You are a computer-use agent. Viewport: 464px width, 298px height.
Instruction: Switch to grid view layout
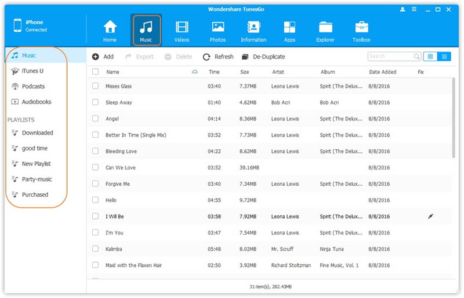point(430,57)
